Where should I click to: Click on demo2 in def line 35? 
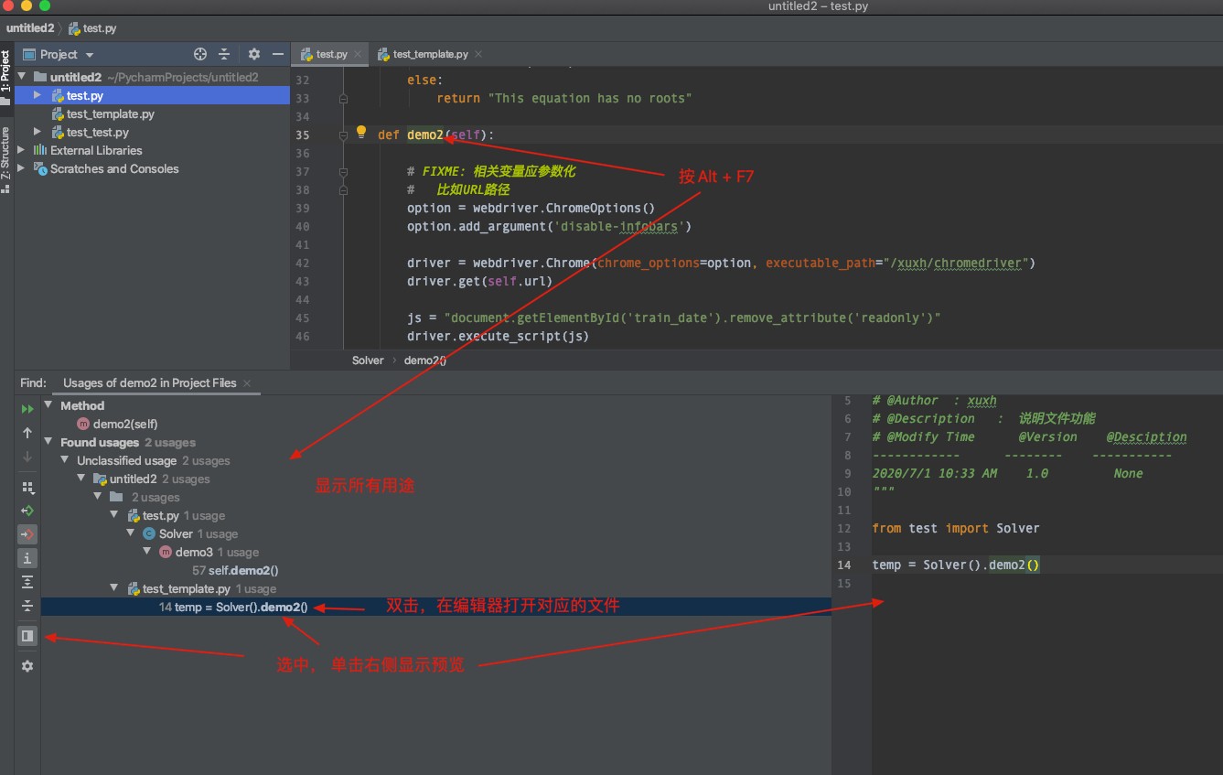point(424,135)
